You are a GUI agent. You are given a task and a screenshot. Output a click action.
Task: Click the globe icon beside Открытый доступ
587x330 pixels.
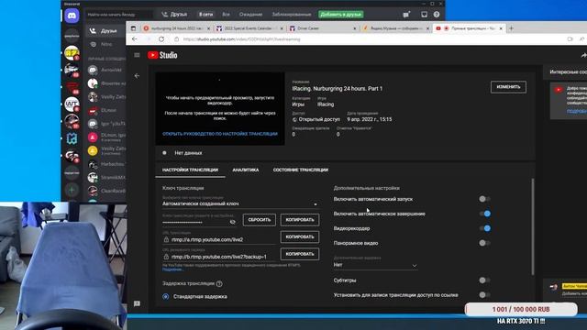coord(294,119)
